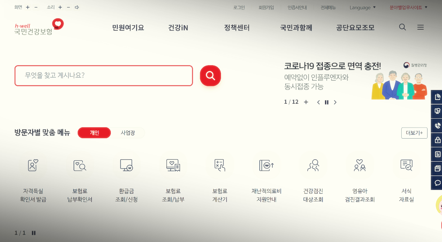Viewport: 442px width, 242px height.
Task: Open the 건강iN menu
Action: [x=178, y=28]
